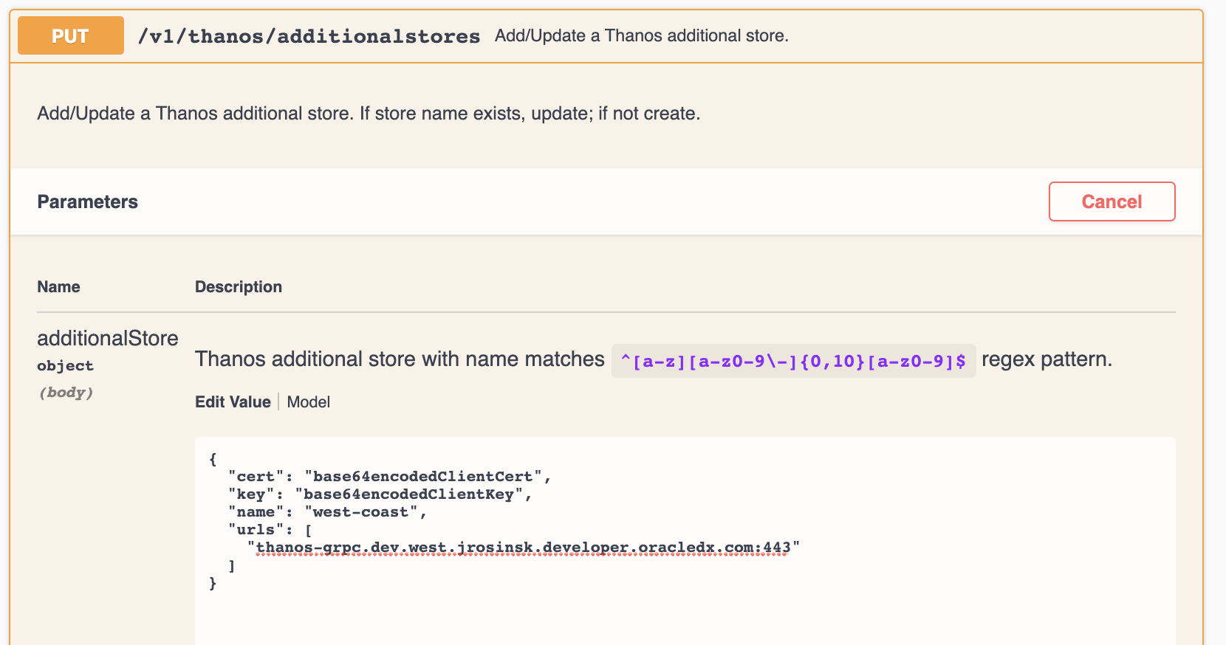Click the thanos-grpc URL string in editor
The height and width of the screenshot is (645, 1226).
[523, 548]
